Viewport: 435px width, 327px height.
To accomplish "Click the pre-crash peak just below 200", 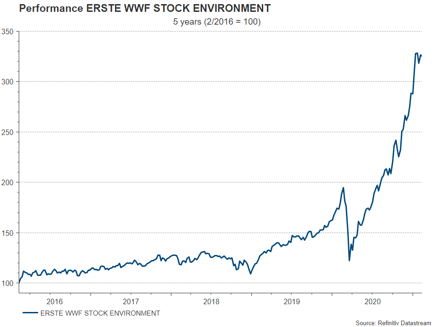I will (343, 188).
